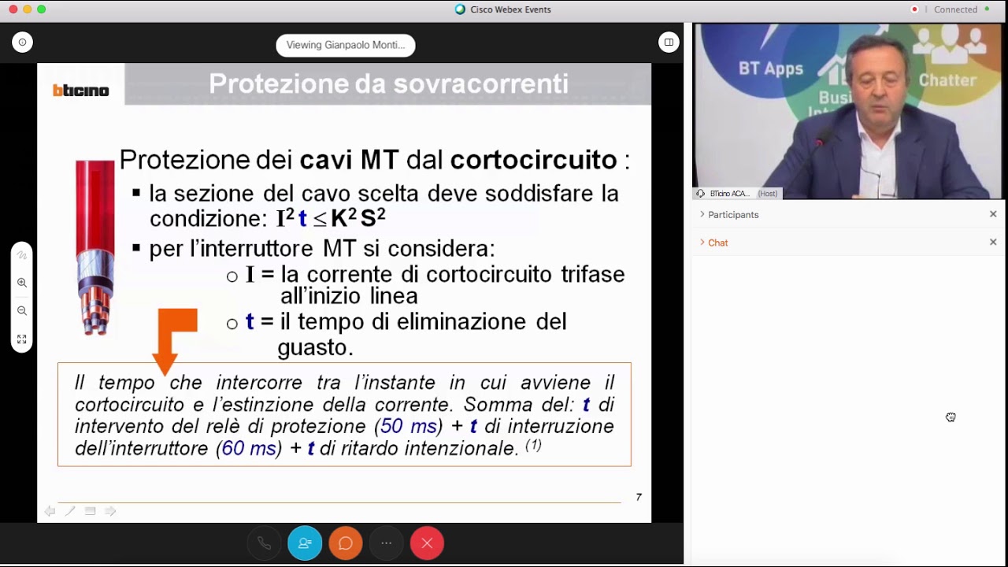Click the bticino logo on slide

click(80, 91)
